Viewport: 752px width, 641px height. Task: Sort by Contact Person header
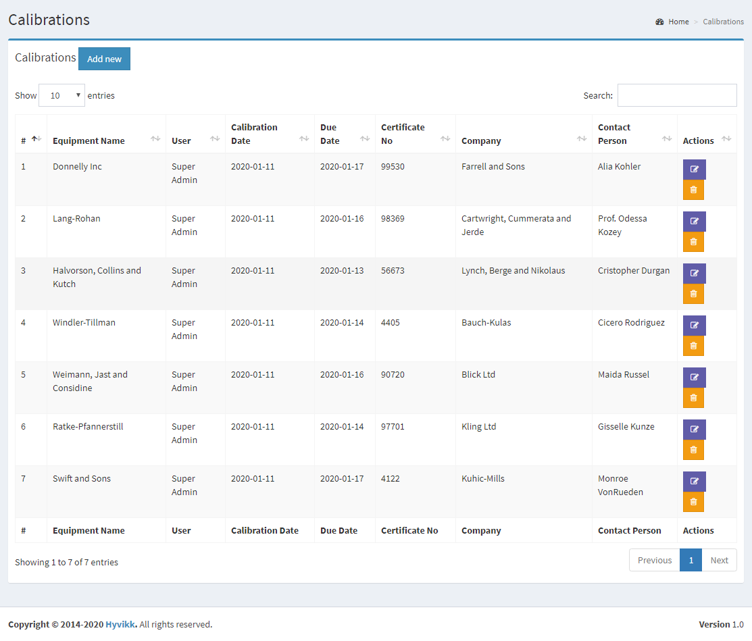tap(634, 134)
